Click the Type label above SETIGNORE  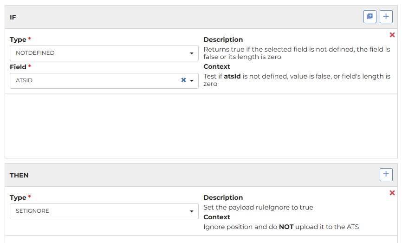pos(18,197)
